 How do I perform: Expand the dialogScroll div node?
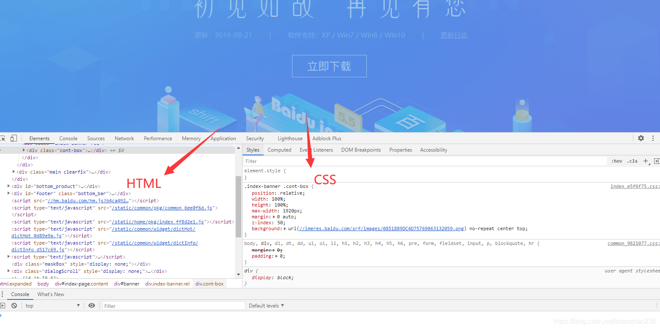pos(9,271)
